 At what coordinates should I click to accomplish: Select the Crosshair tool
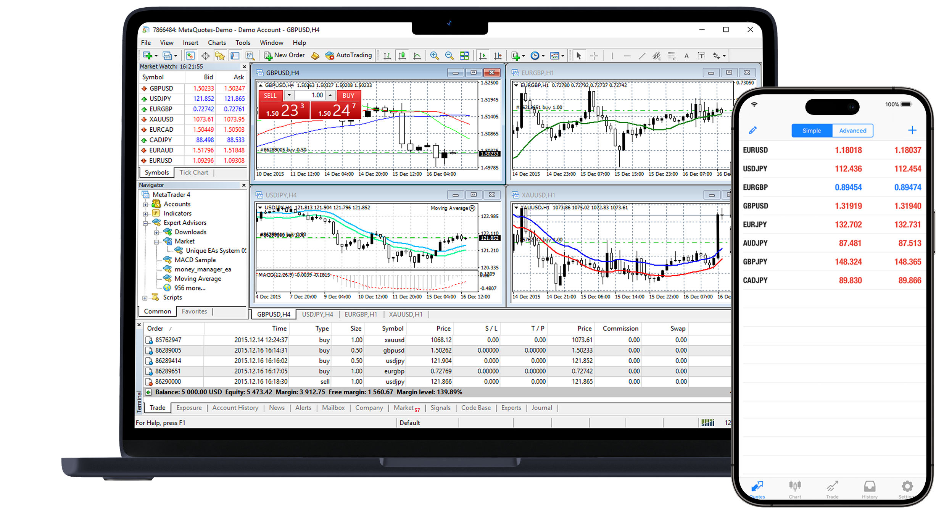(x=594, y=56)
